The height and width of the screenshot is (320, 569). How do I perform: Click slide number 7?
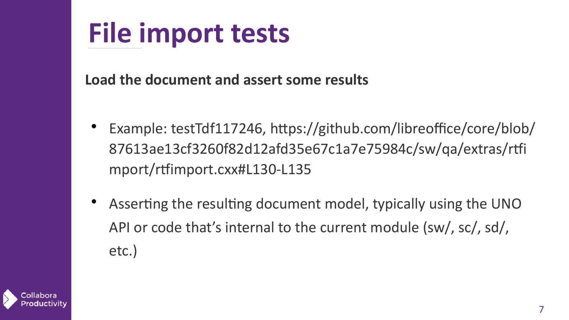(541, 309)
